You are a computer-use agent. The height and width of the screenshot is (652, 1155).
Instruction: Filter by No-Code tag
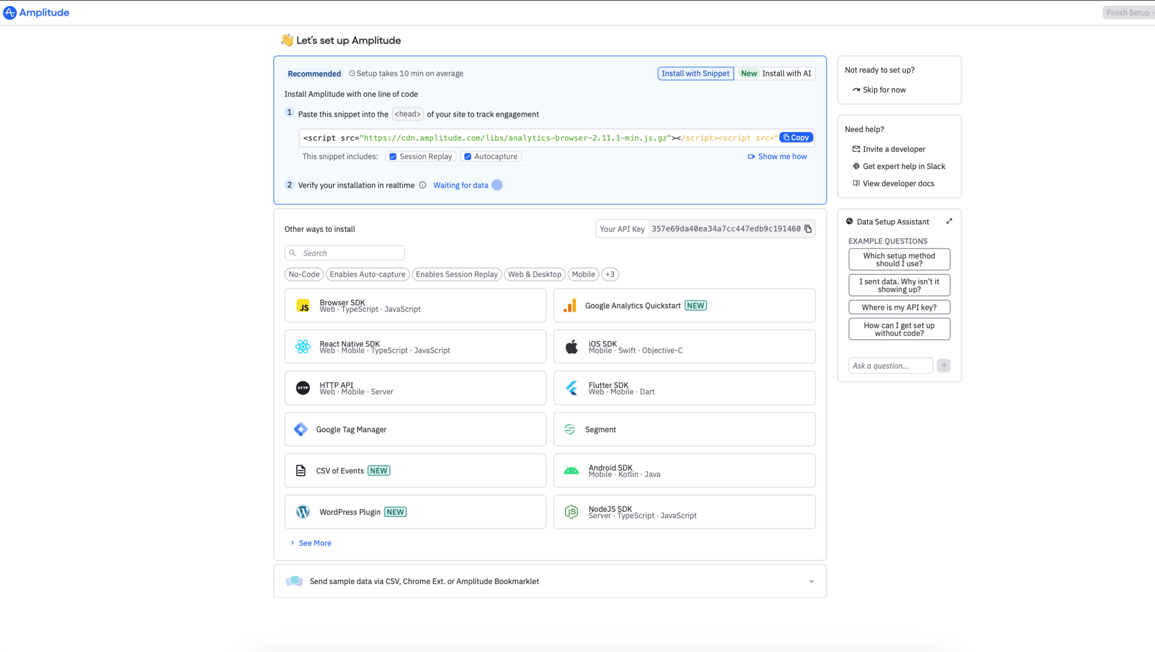tap(304, 274)
